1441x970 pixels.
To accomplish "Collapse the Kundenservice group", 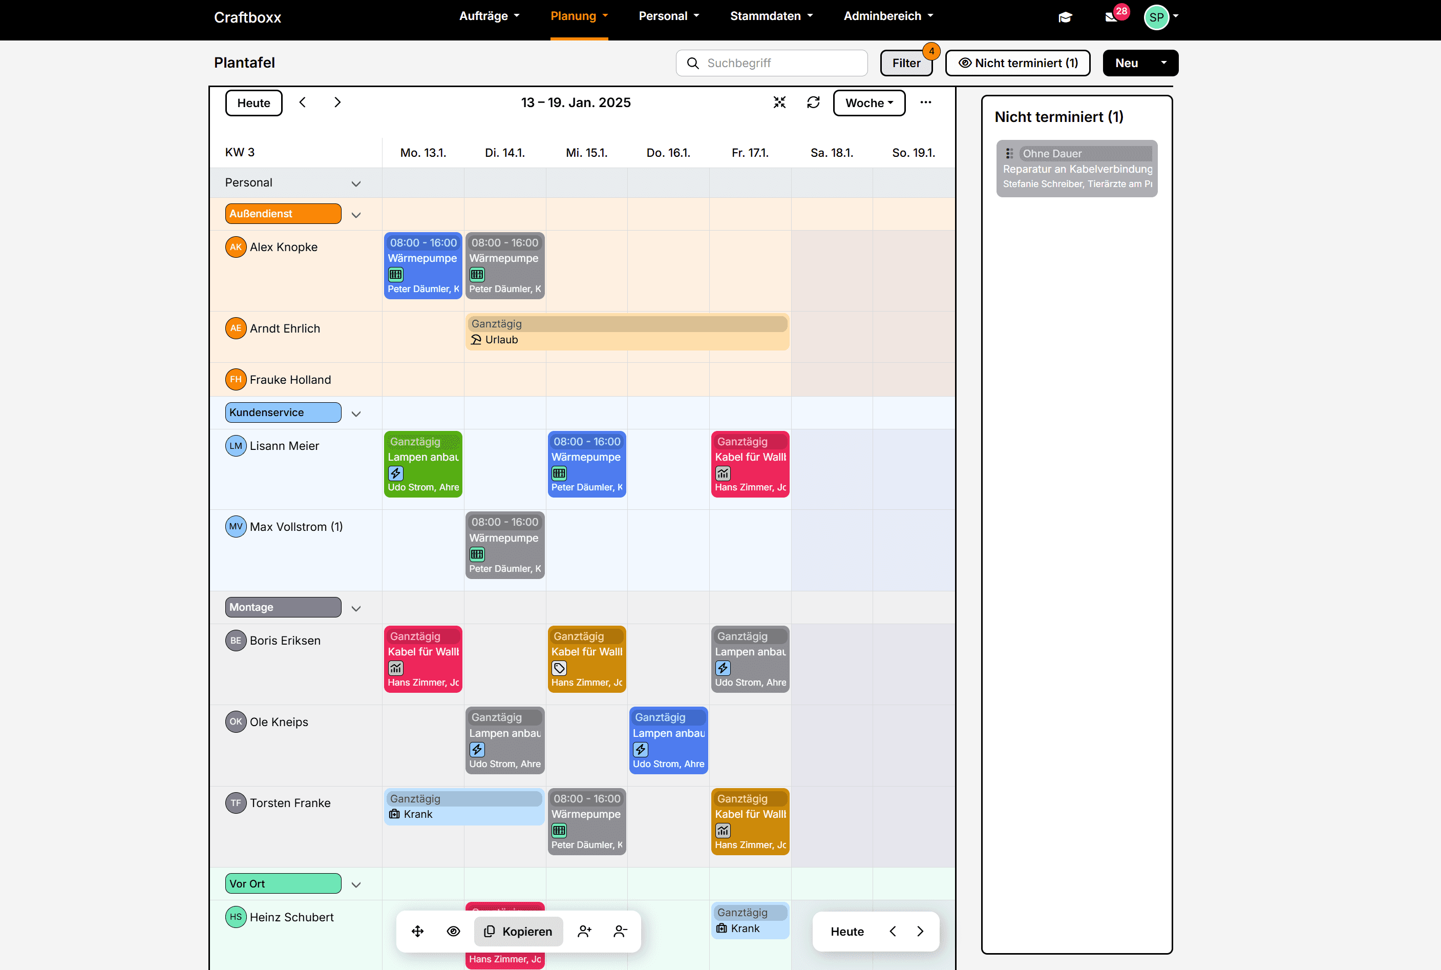I will [356, 414].
